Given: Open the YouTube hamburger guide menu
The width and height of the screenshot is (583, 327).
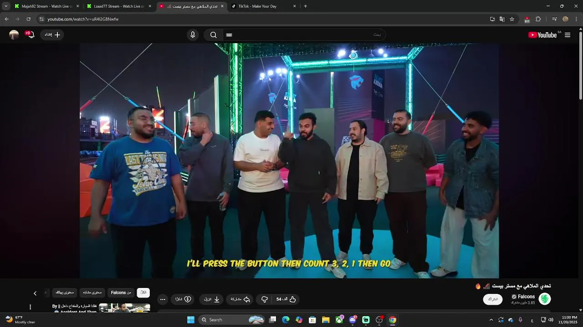Looking at the screenshot, I should tap(568, 35).
